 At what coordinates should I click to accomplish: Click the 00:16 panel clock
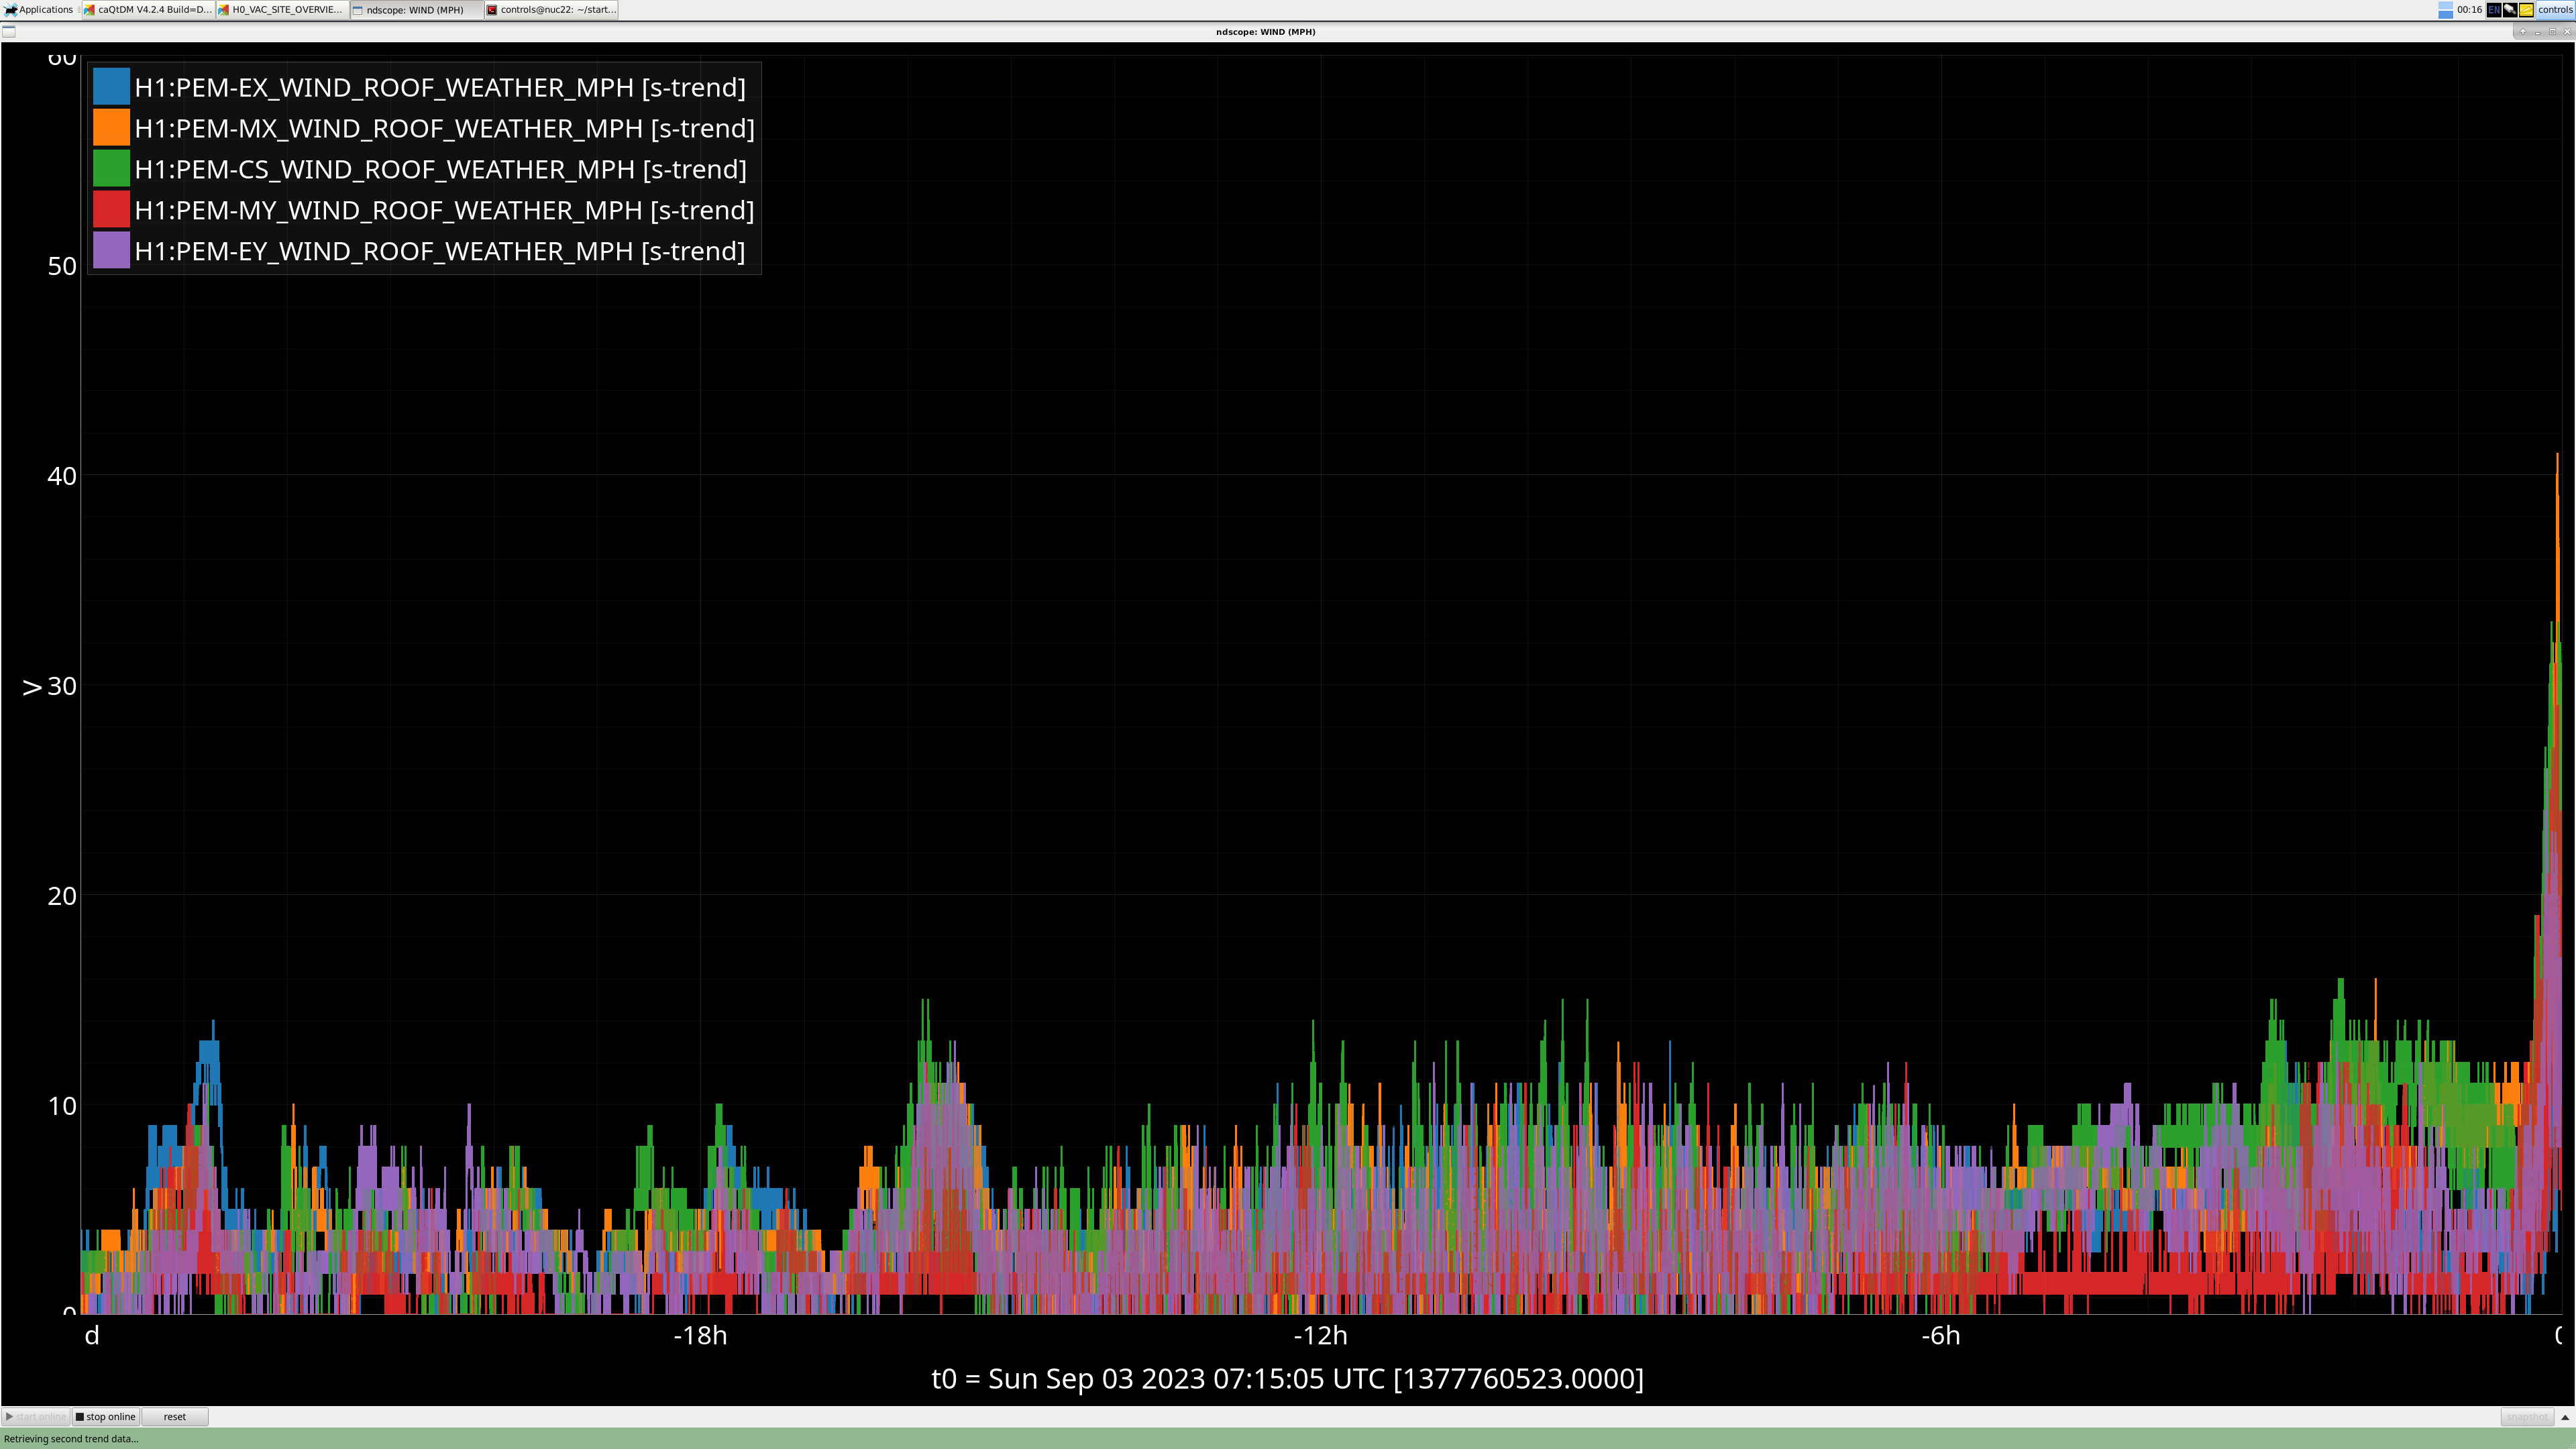2469,10
